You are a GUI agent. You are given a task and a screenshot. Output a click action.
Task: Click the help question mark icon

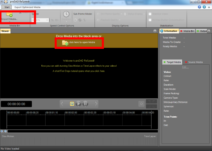point(200,7)
